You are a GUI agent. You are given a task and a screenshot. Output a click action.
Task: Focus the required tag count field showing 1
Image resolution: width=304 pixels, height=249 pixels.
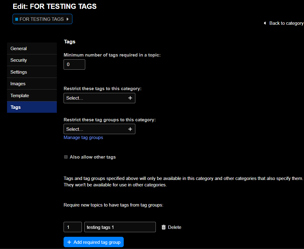[x=73, y=227]
